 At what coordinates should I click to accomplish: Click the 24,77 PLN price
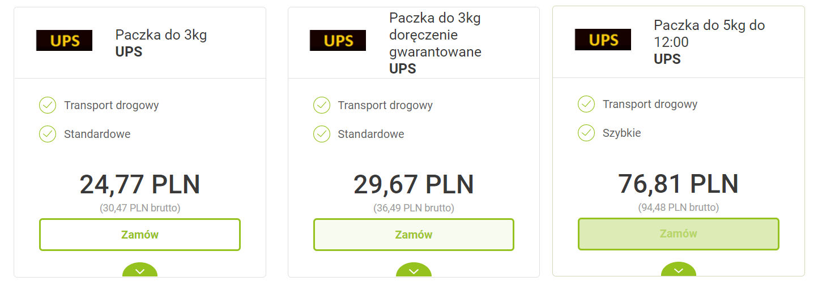point(140,184)
